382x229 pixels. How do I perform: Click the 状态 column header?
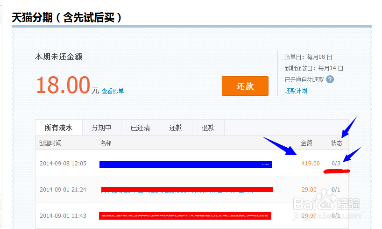(x=336, y=143)
